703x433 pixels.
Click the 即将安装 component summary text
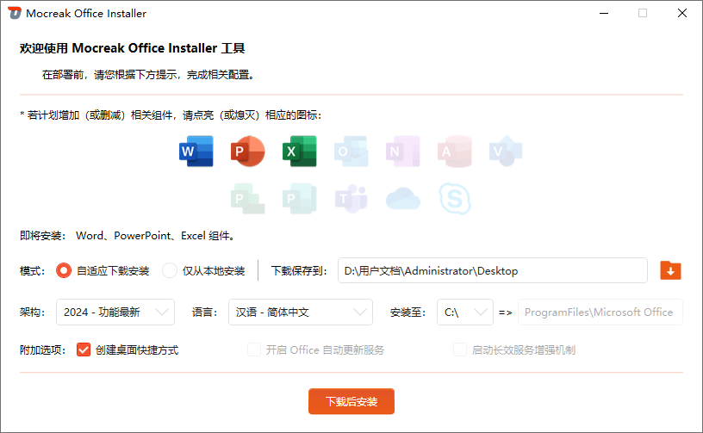pyautogui.click(x=128, y=236)
